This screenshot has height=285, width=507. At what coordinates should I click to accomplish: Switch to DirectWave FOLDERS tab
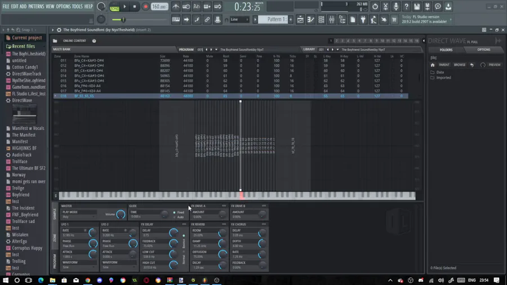446,50
